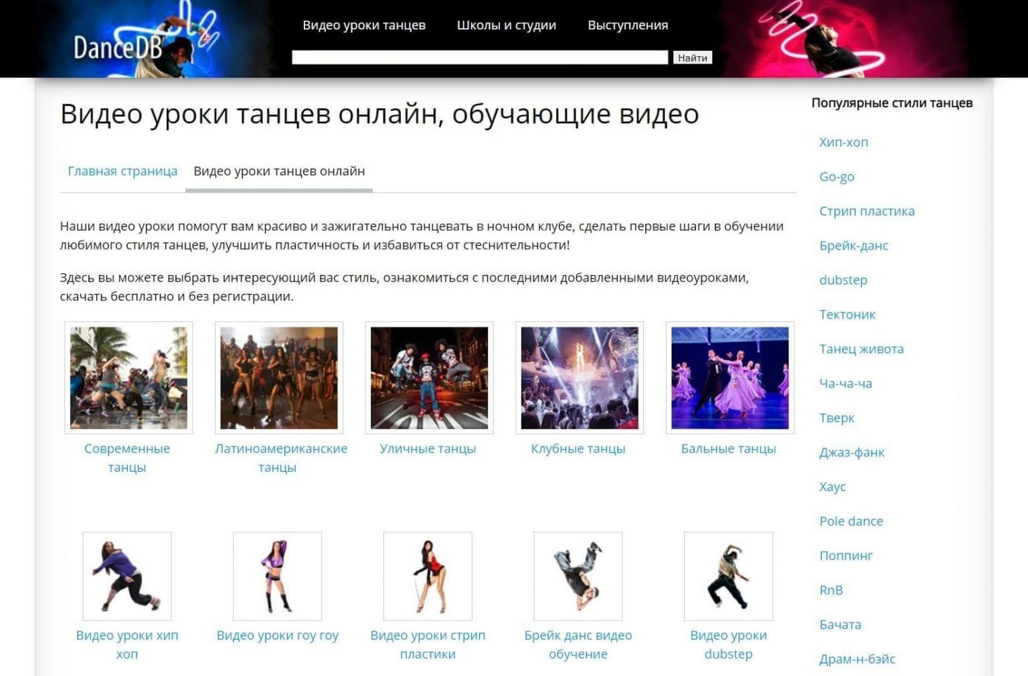This screenshot has width=1028, height=676.
Task: Follow the Латиноамериканские танцы text link
Action: pyautogui.click(x=281, y=458)
